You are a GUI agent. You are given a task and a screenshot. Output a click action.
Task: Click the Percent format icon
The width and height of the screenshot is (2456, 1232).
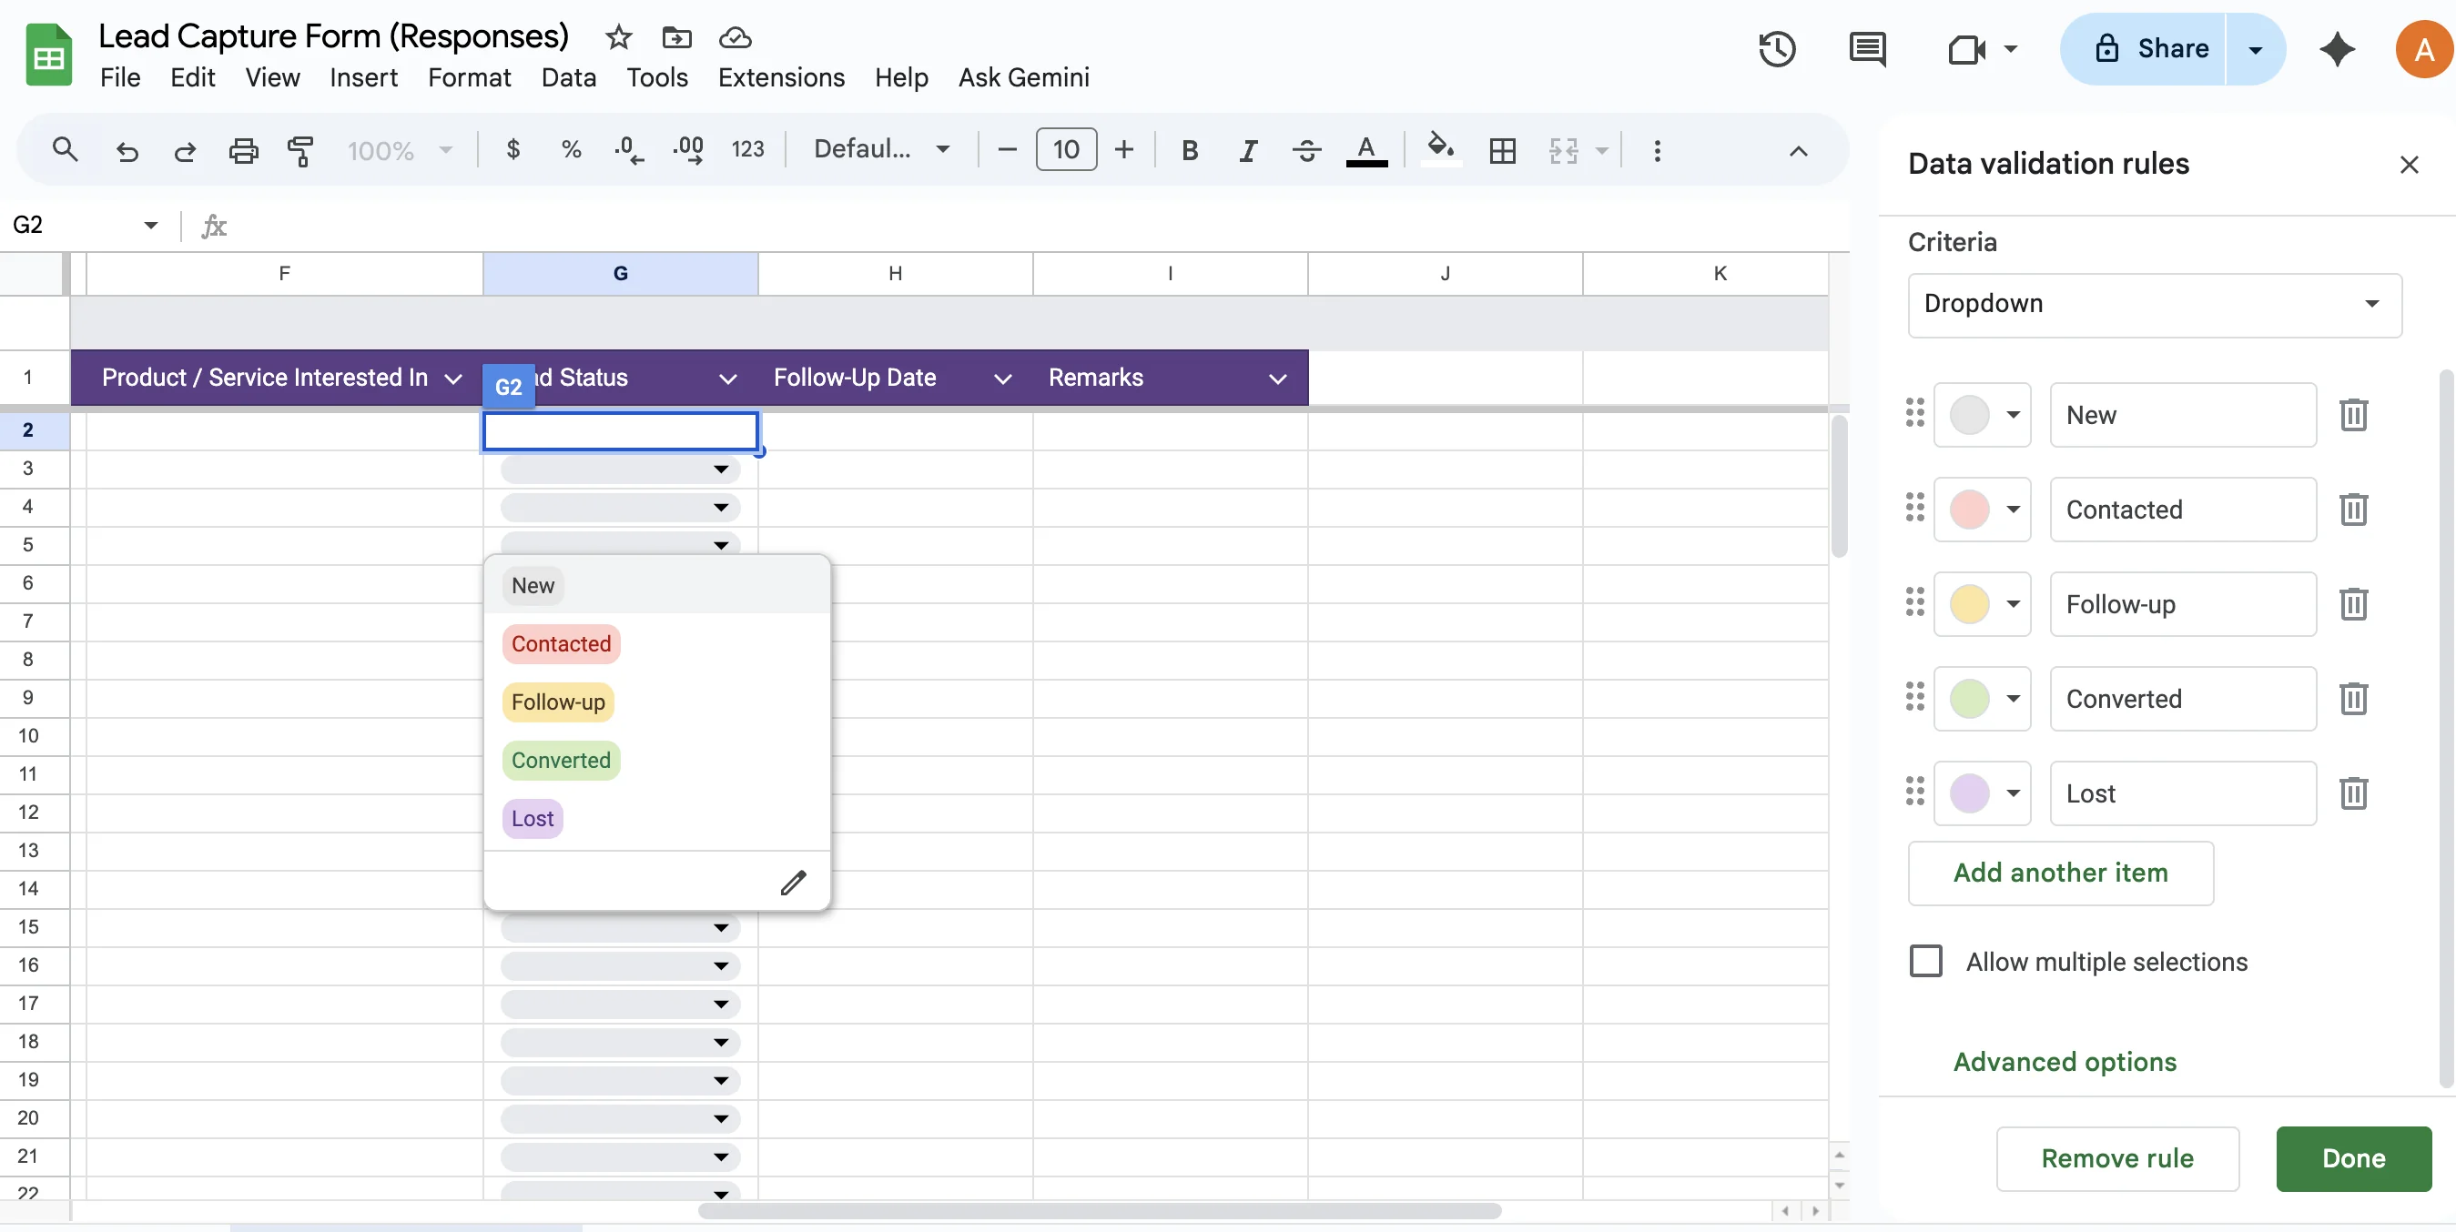coord(571,149)
